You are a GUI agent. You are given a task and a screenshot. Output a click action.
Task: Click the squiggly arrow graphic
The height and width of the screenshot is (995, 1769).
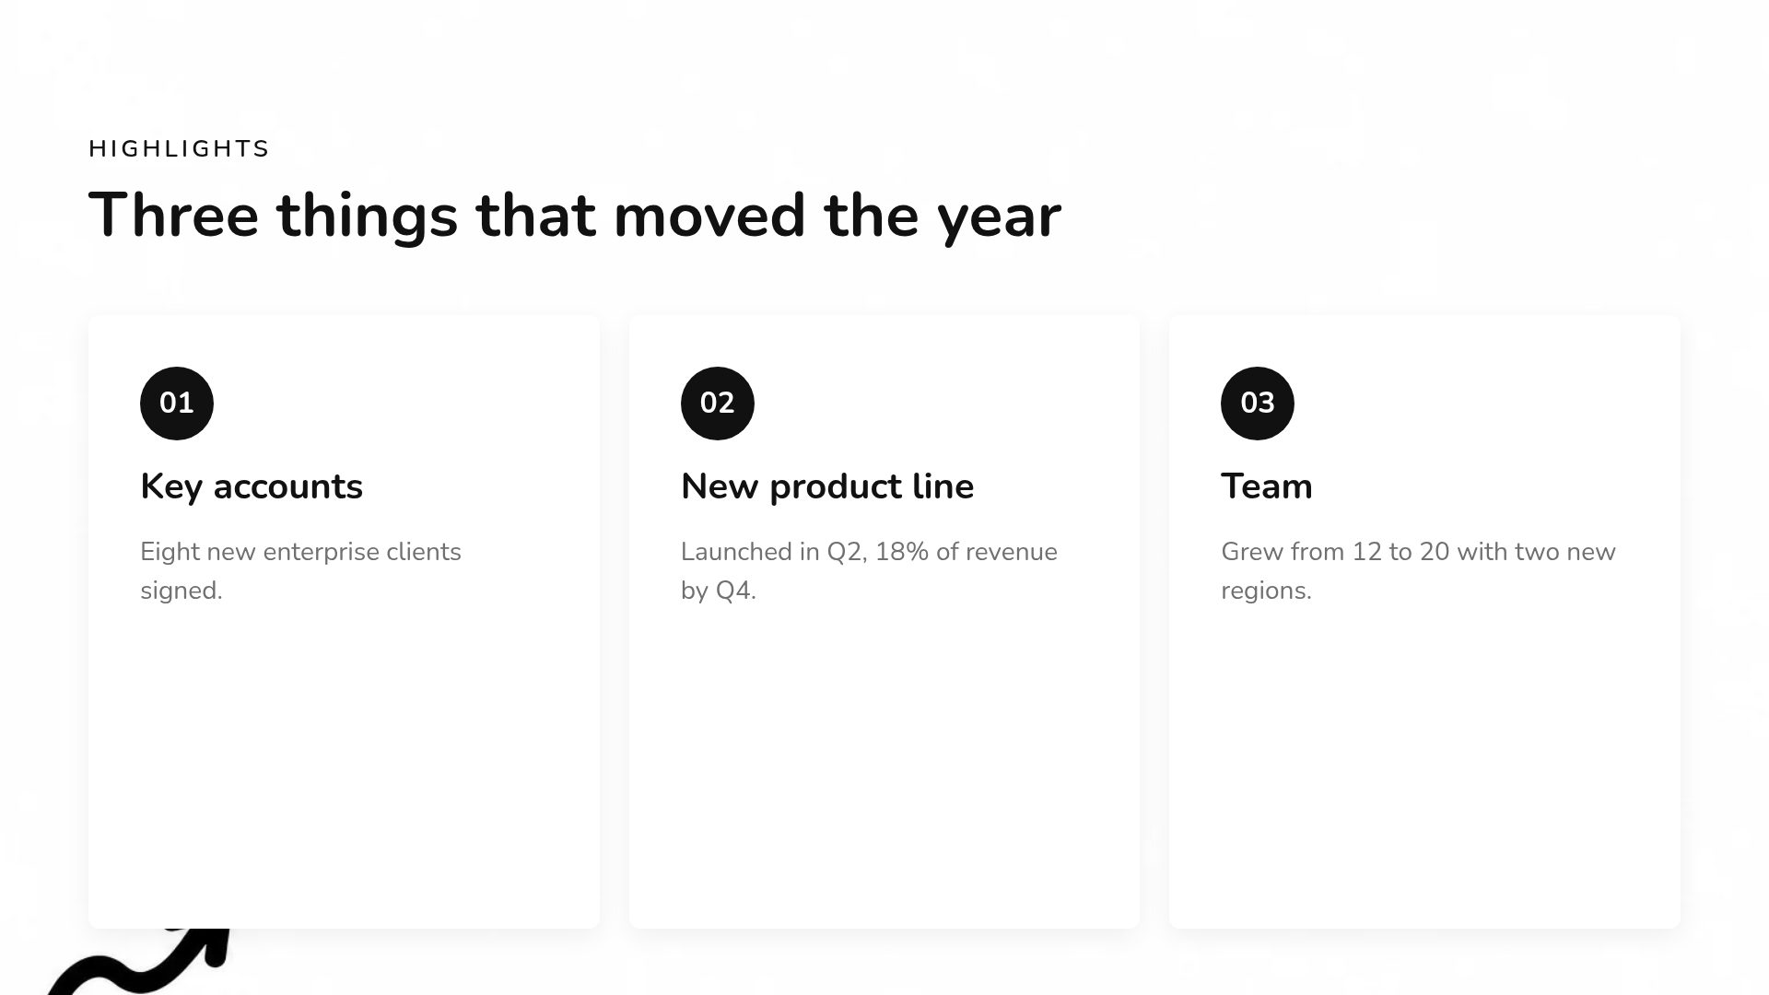coord(138,962)
